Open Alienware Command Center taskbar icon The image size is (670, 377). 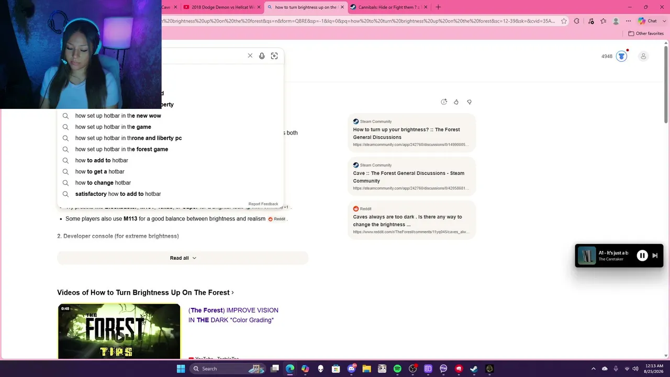tap(320, 369)
